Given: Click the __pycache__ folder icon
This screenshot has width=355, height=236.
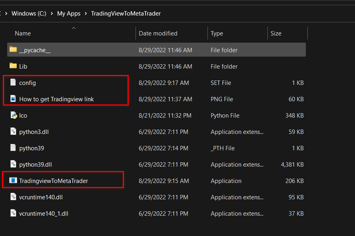Looking at the screenshot, I should pyautogui.click(x=13, y=50).
